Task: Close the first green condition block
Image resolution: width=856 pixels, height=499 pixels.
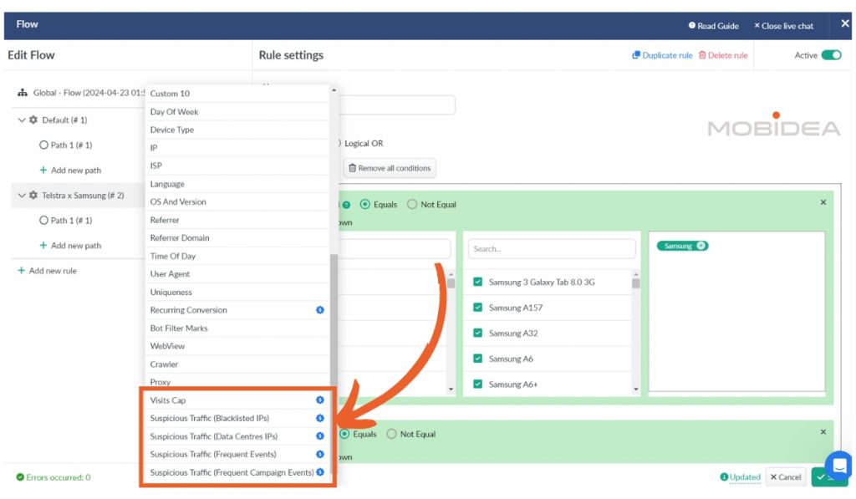Action: click(823, 202)
